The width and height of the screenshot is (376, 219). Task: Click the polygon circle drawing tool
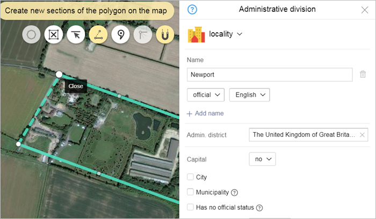(32, 35)
